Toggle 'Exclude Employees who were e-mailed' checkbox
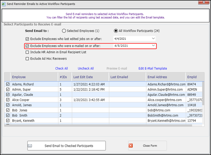The width and height of the screenshot is (211, 155). pyautogui.click(x=27, y=46)
